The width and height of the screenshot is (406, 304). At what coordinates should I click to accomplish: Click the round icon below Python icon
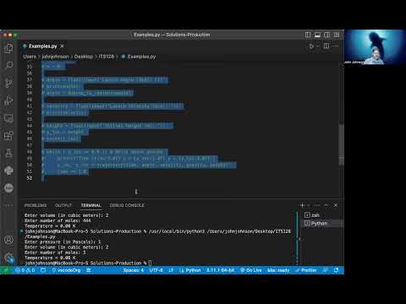click(x=8, y=187)
